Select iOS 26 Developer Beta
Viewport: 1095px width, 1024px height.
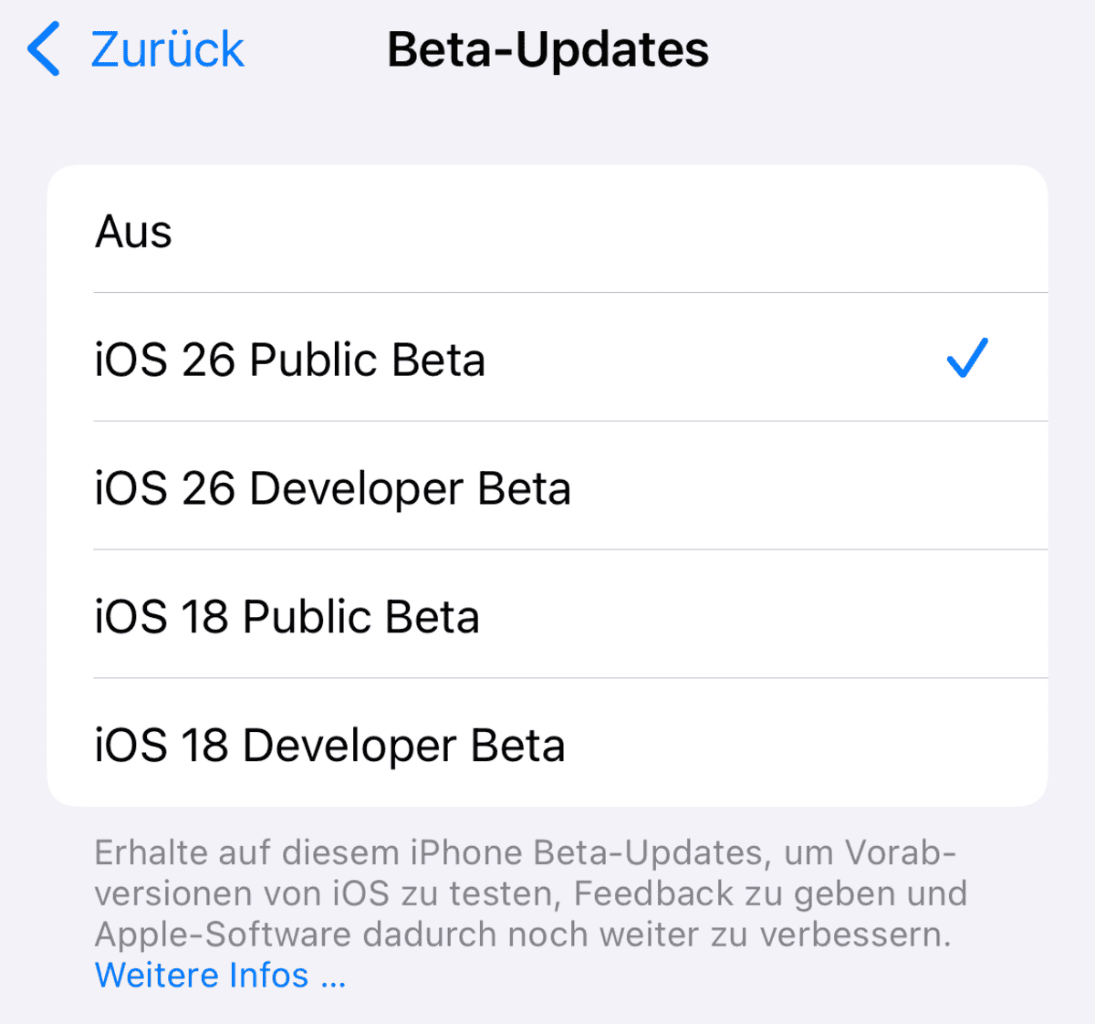(547, 486)
